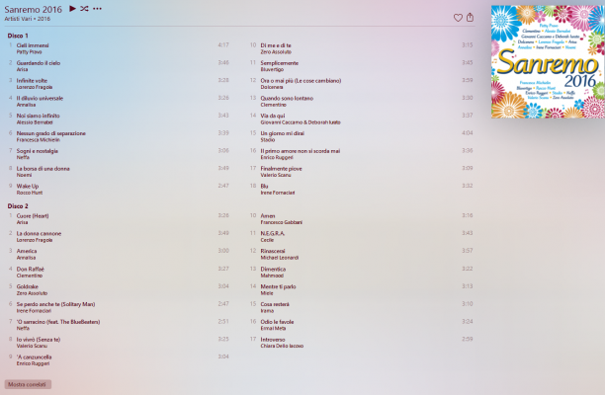Click the Sanremo 2016 album title

(x=34, y=9)
